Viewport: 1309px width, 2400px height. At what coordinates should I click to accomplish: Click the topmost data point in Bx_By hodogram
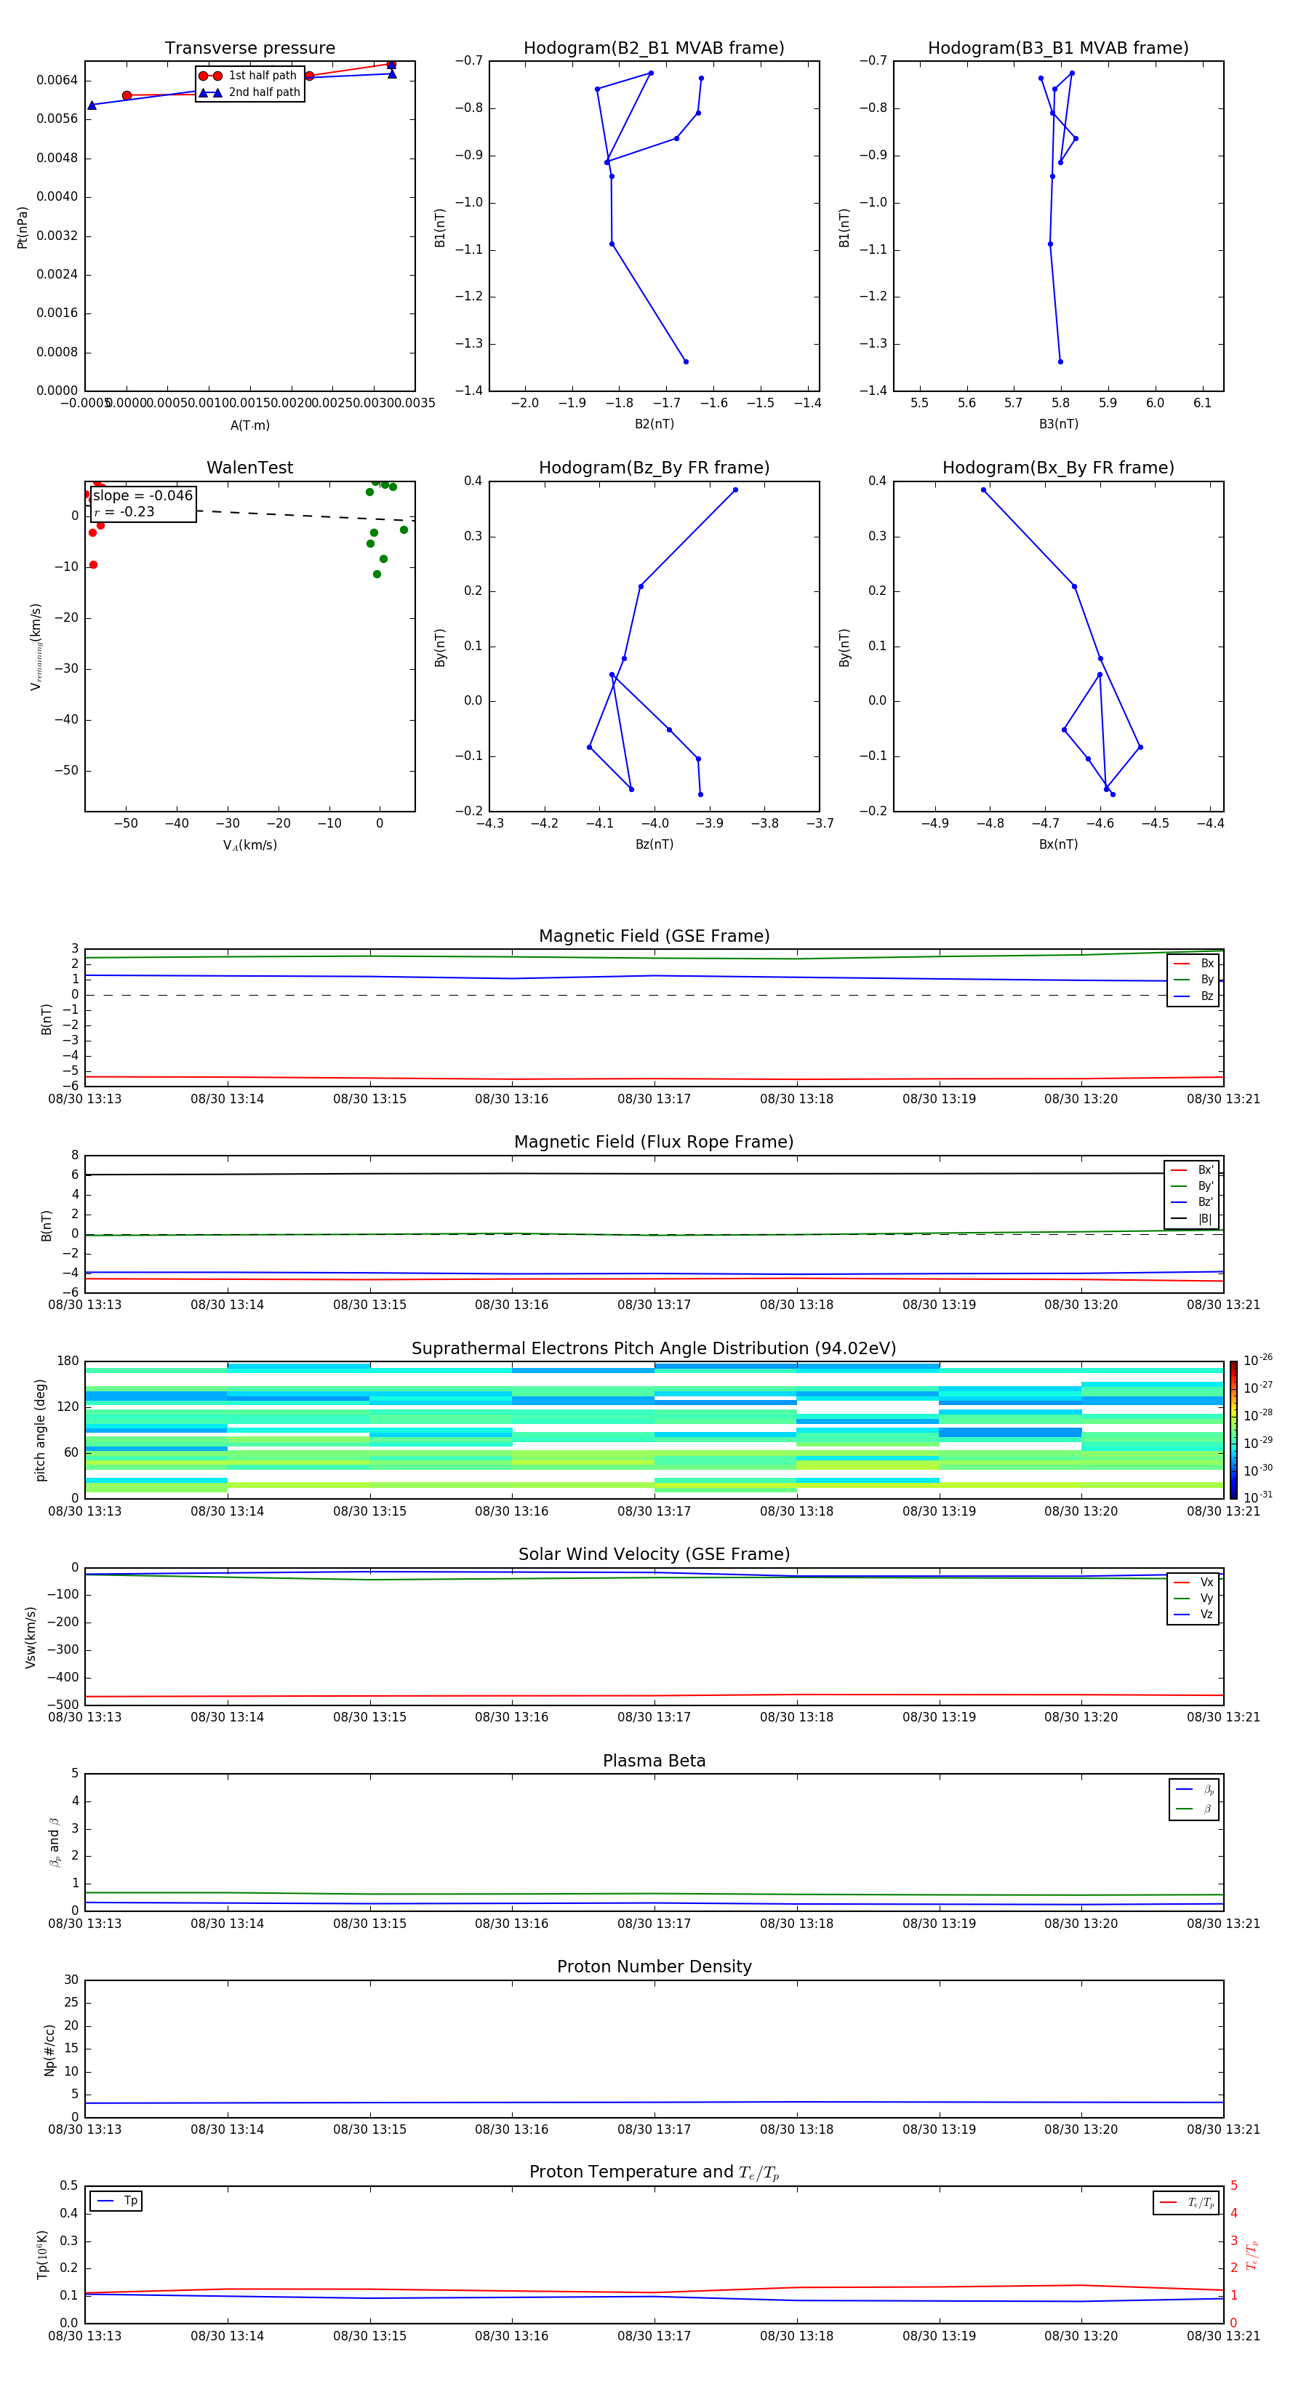click(983, 490)
